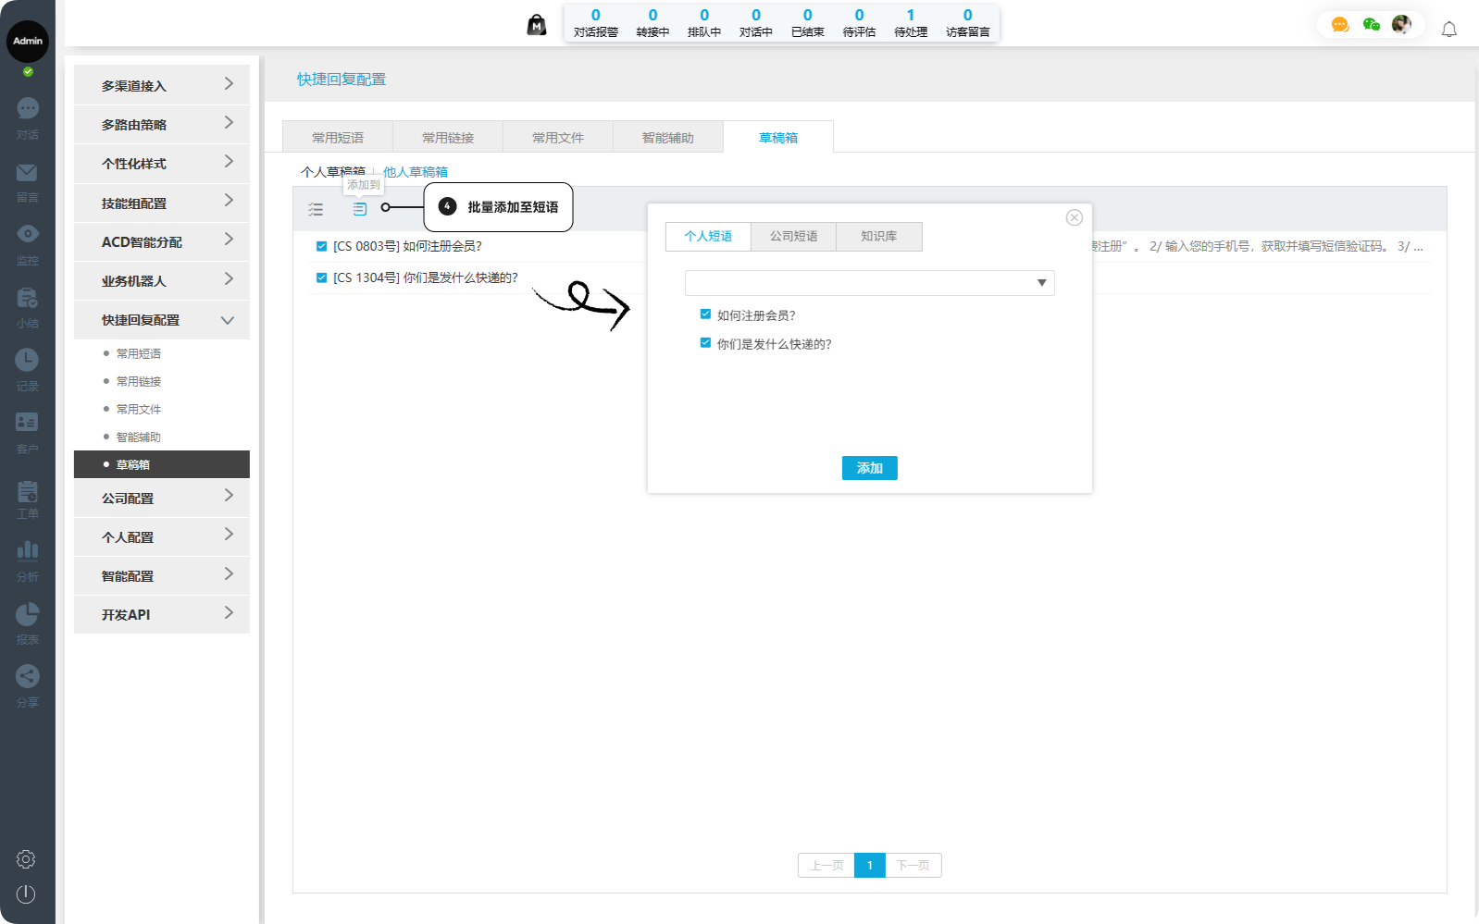Click the WeChat icon in top bar
The width and height of the screenshot is (1479, 924).
point(1371,25)
